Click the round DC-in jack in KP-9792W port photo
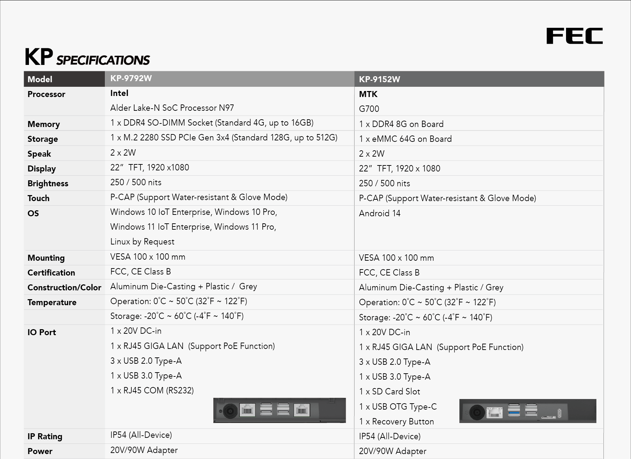This screenshot has height=459, width=631. [231, 411]
